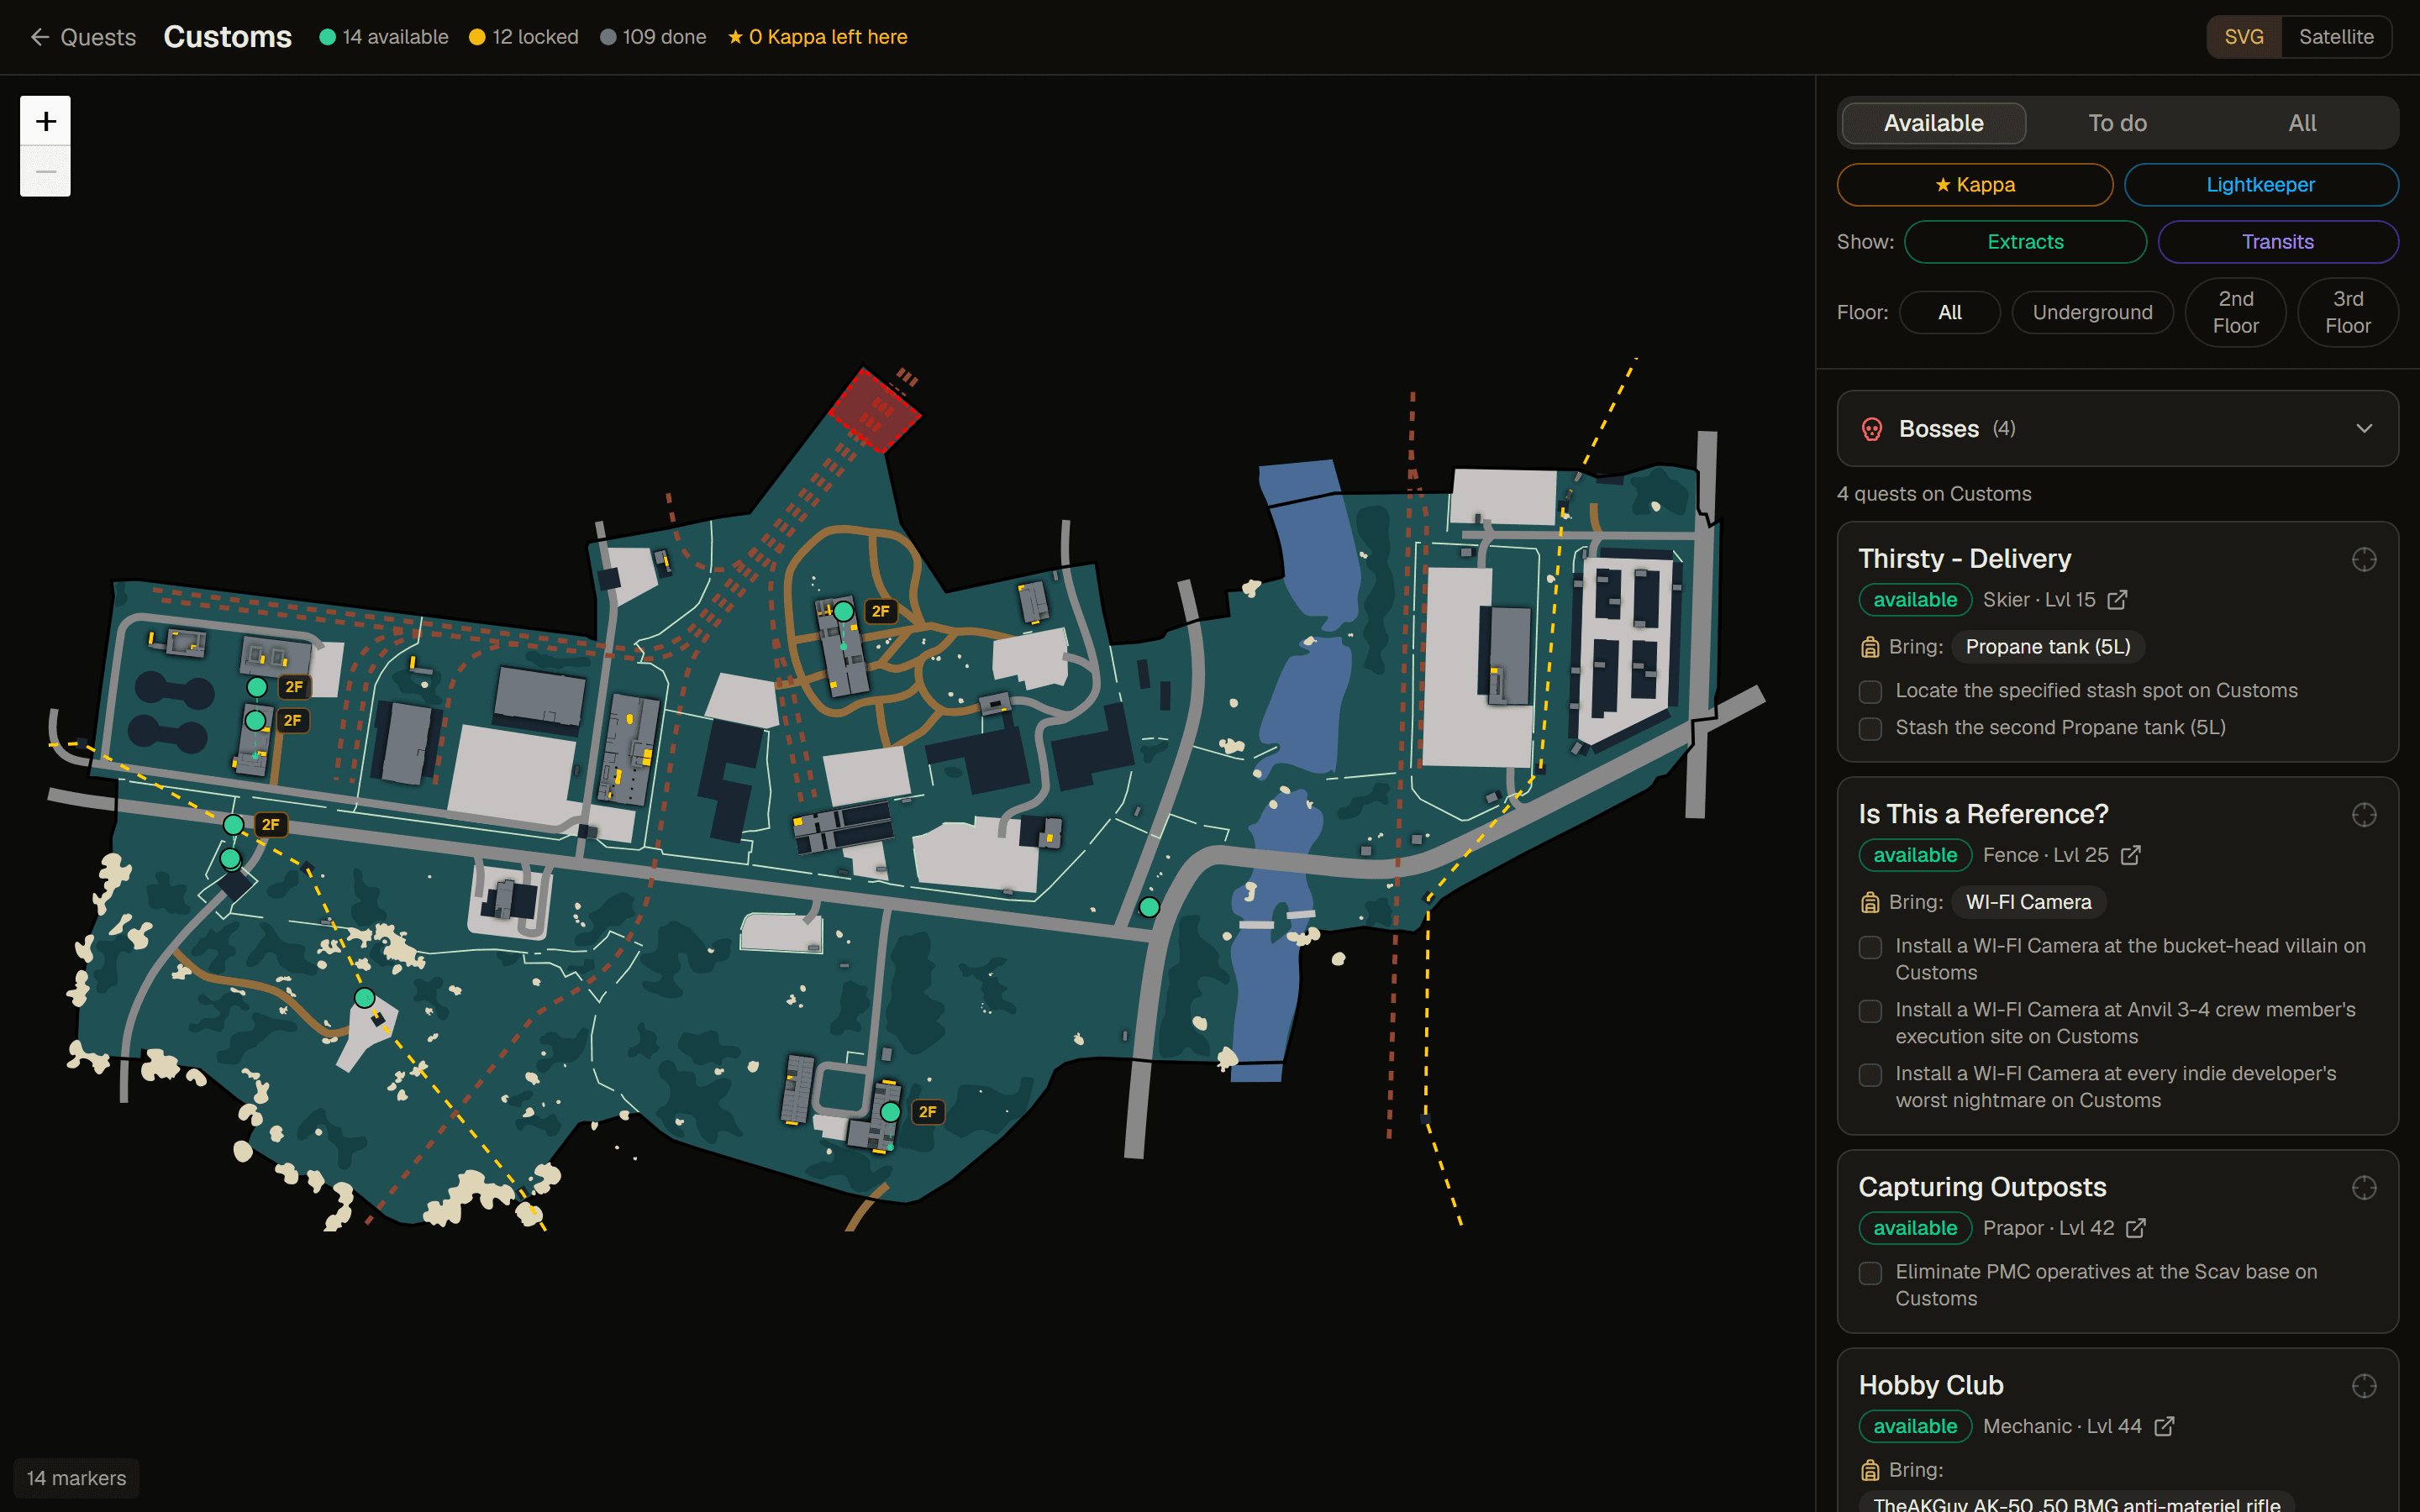
Task: Click the Hobby Club quest title
Action: [x=1930, y=1385]
